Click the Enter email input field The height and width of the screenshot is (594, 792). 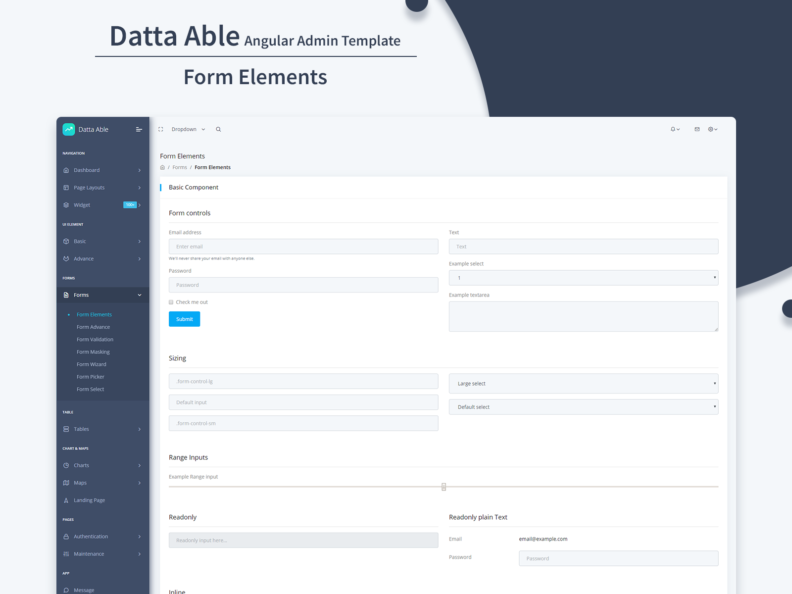[x=303, y=246]
